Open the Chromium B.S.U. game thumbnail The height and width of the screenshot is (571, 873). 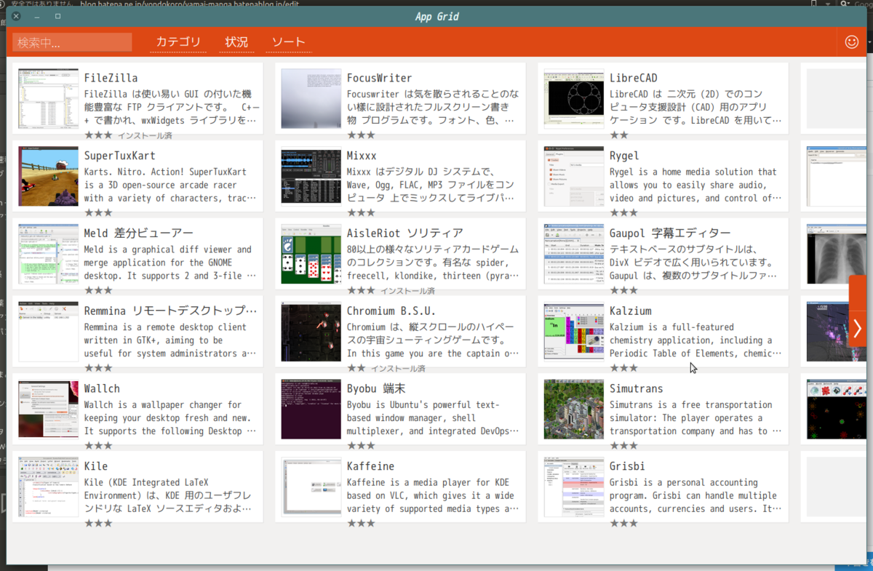tap(311, 332)
